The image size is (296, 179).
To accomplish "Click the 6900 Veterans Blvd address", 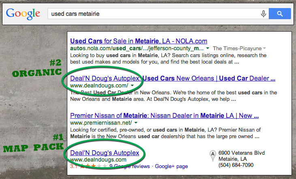I will 241,153.
